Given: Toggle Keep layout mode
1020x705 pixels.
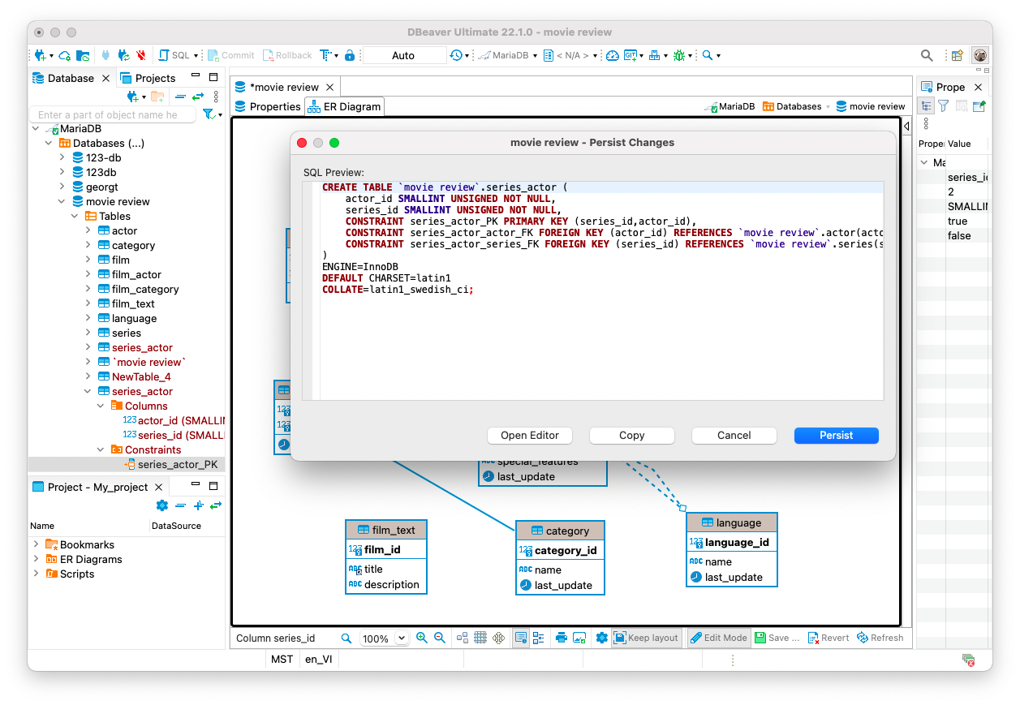Looking at the screenshot, I should tap(647, 638).
